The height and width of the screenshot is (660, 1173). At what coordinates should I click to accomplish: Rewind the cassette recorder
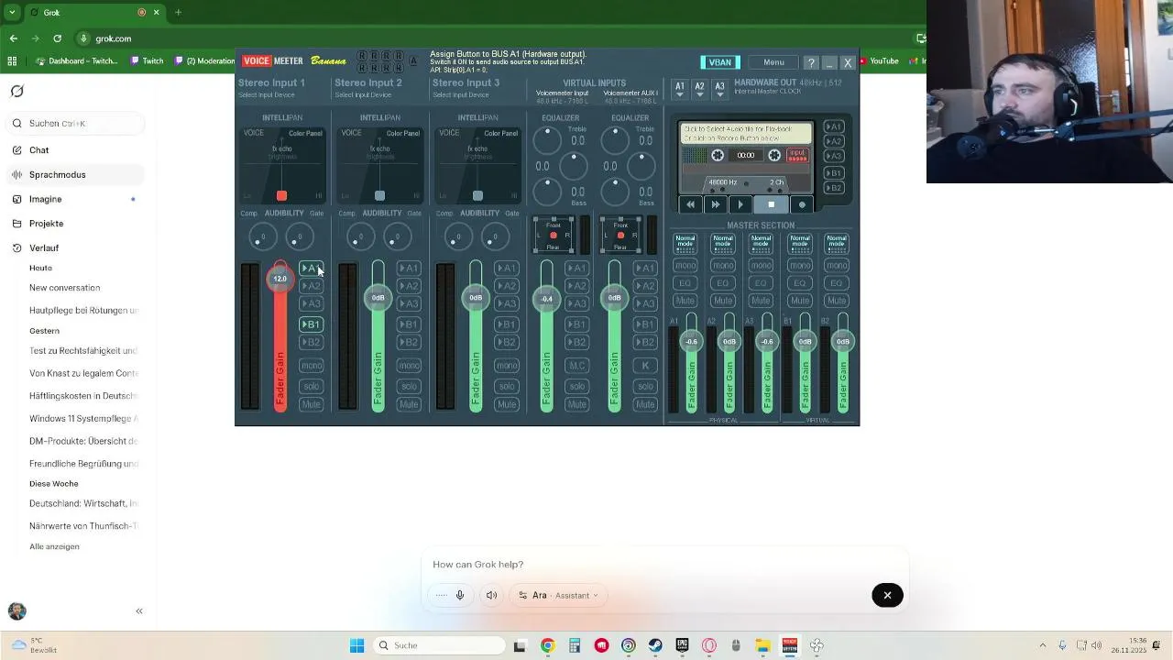pyautogui.click(x=691, y=204)
